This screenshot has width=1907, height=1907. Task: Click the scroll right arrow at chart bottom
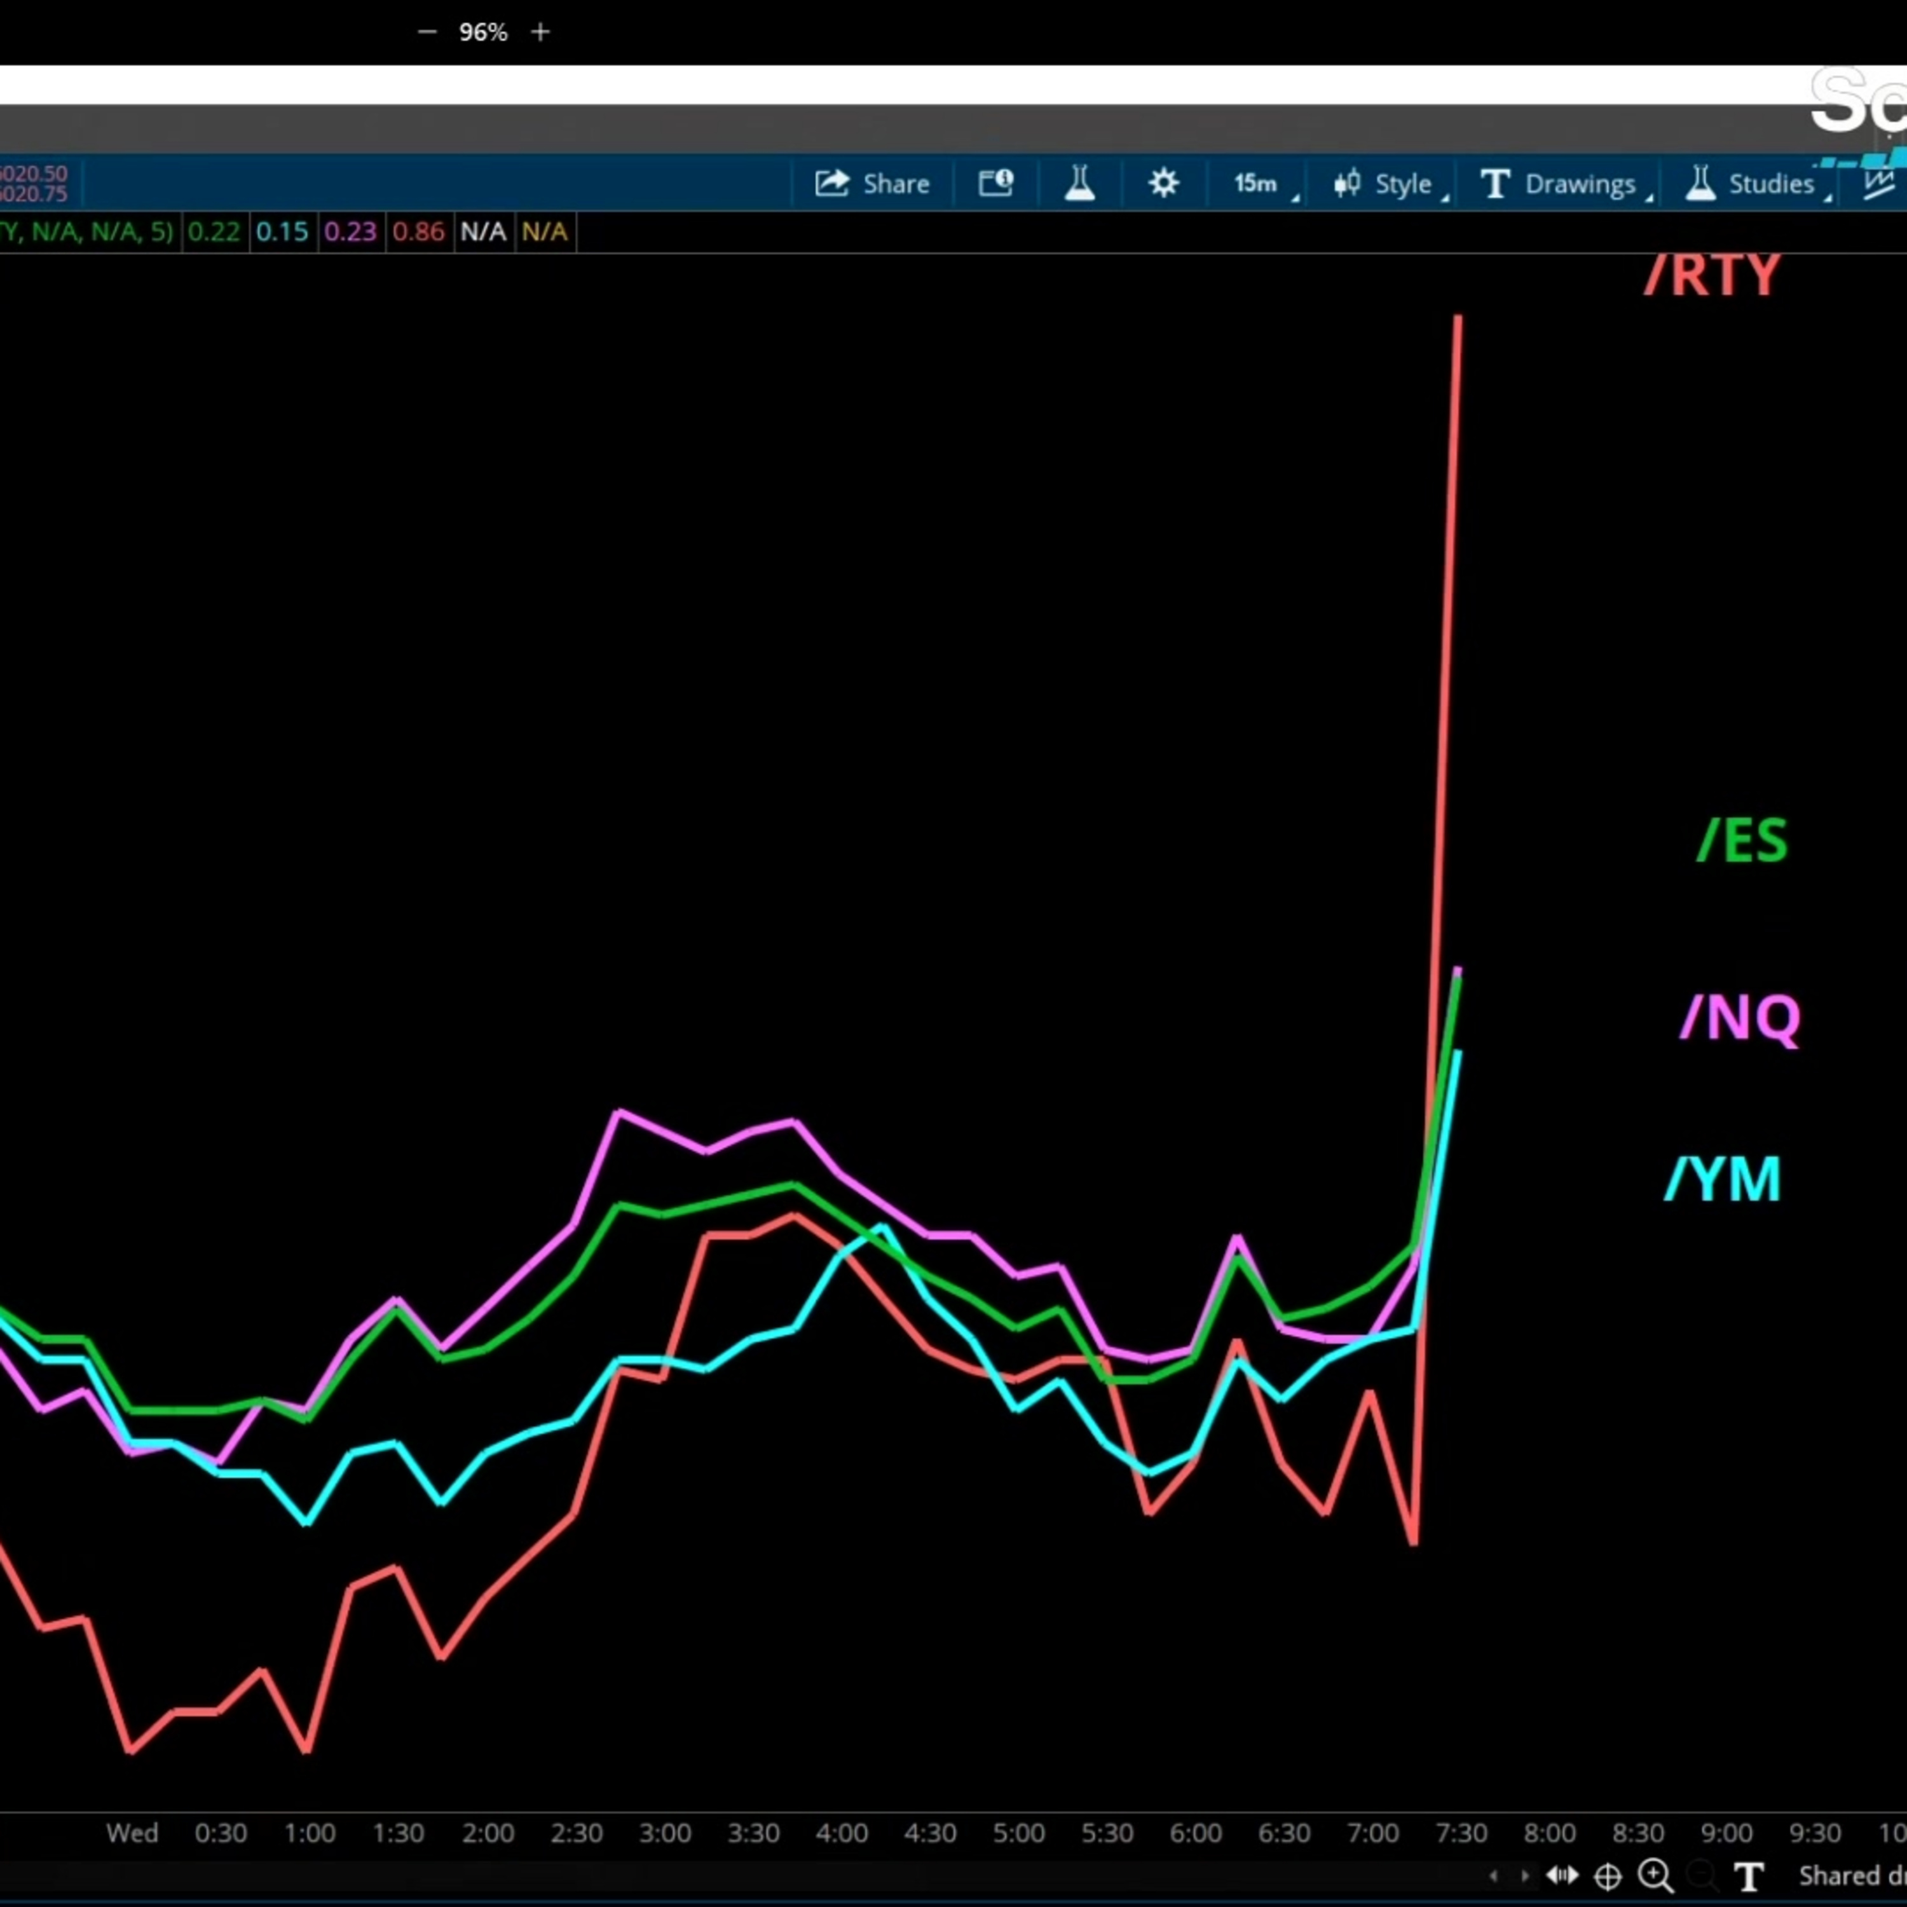pyautogui.click(x=1525, y=1875)
